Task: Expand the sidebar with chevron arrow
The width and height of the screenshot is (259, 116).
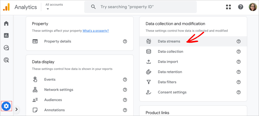Action: (x=16, y=109)
